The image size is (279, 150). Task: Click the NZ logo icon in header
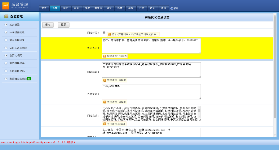point(6,6)
